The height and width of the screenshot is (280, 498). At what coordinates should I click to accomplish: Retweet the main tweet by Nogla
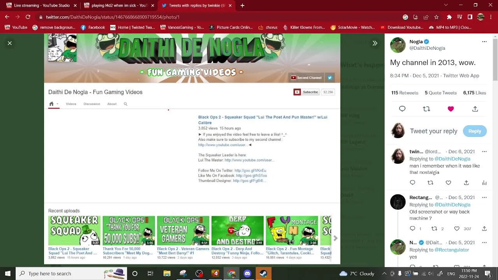click(426, 109)
